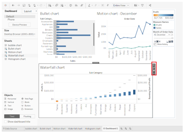Open the Desktop Browser size dropdown
This screenshot has width=185, height=134.
coord(20,34)
